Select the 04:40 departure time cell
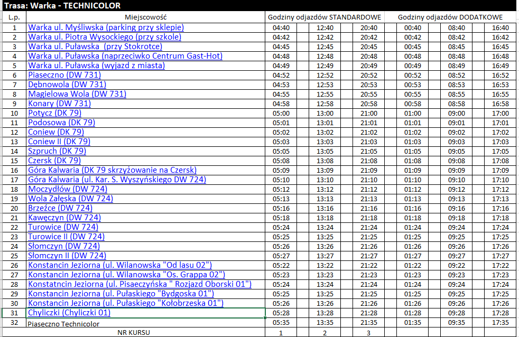Screen dimensions: 519x337 [x=281, y=27]
